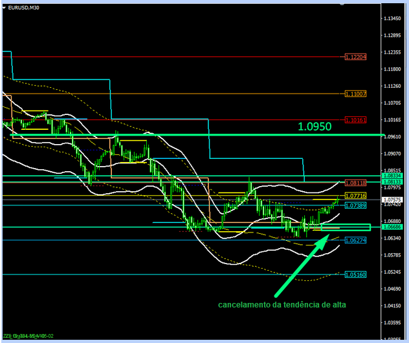Click the green arrow annotation

(300, 266)
